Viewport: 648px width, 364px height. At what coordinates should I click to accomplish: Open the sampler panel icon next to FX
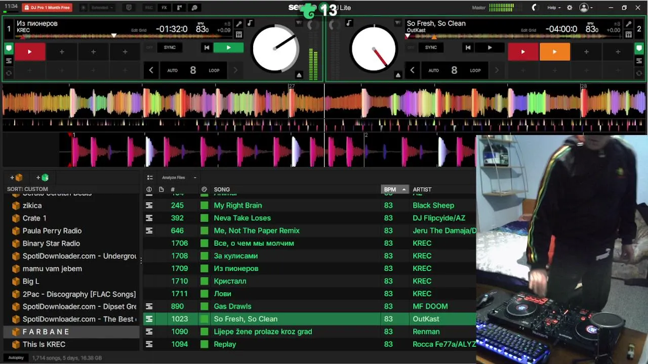coord(179,8)
